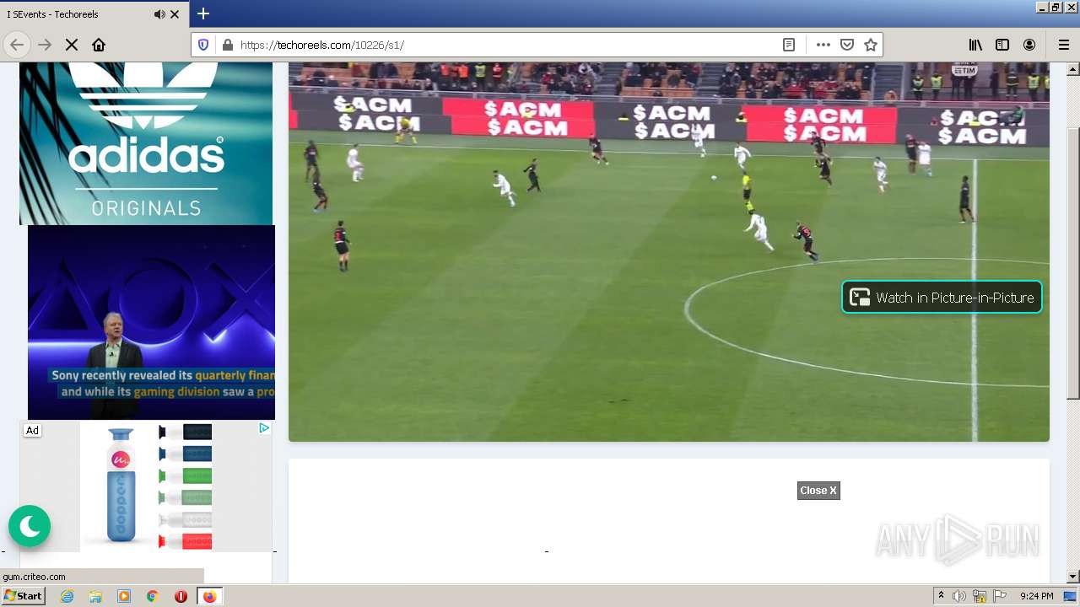Screen dimensions: 1080x607
Task: Save page to Pocket
Action: click(847, 45)
